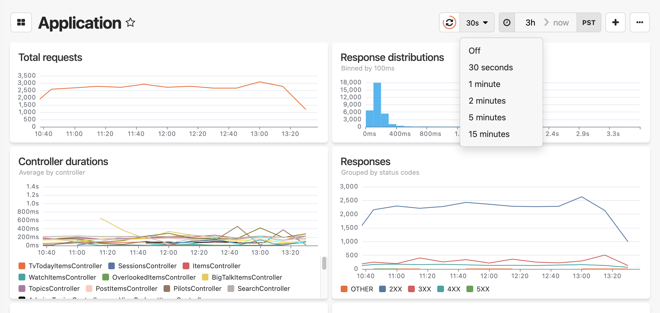The height and width of the screenshot is (313, 660).
Task: Click the red 3XX color swatch
Action: 412,289
